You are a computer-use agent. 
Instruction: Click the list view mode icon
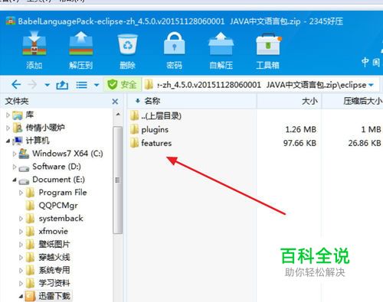pos(82,85)
